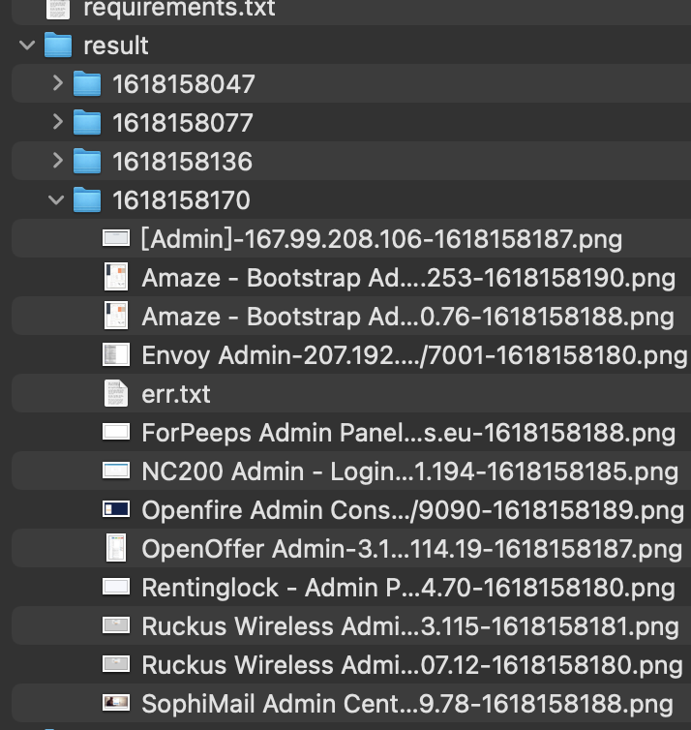
Task: Click the err.txt document icon
Action: (x=115, y=394)
